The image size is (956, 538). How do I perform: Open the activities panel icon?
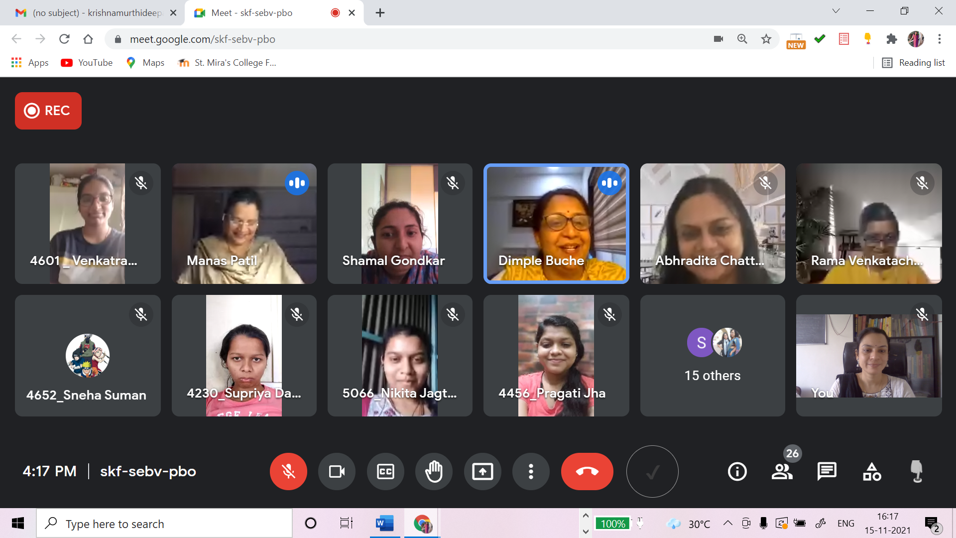coord(871,471)
